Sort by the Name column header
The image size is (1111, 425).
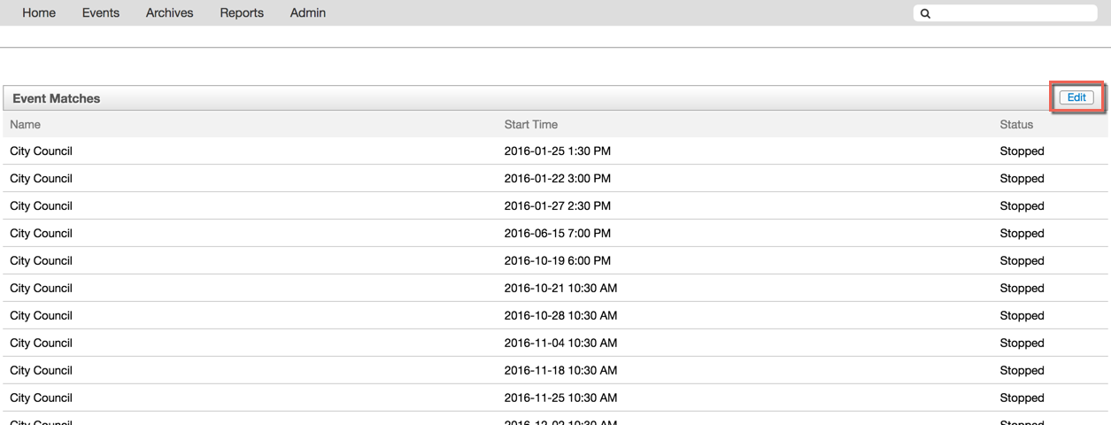(x=26, y=125)
